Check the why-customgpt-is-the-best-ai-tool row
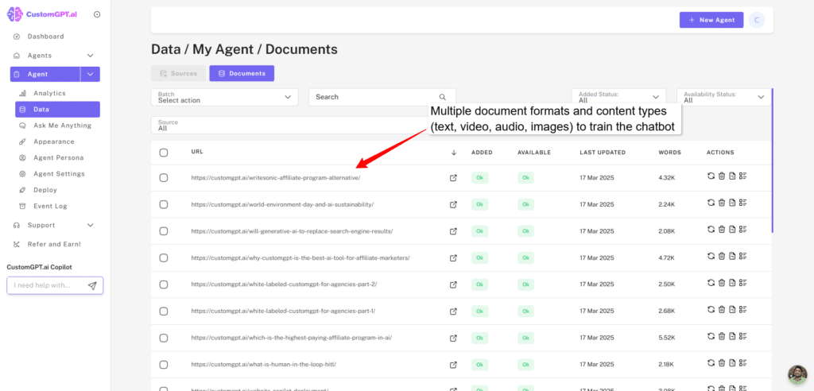This screenshot has height=391, width=814. pyautogui.click(x=164, y=258)
